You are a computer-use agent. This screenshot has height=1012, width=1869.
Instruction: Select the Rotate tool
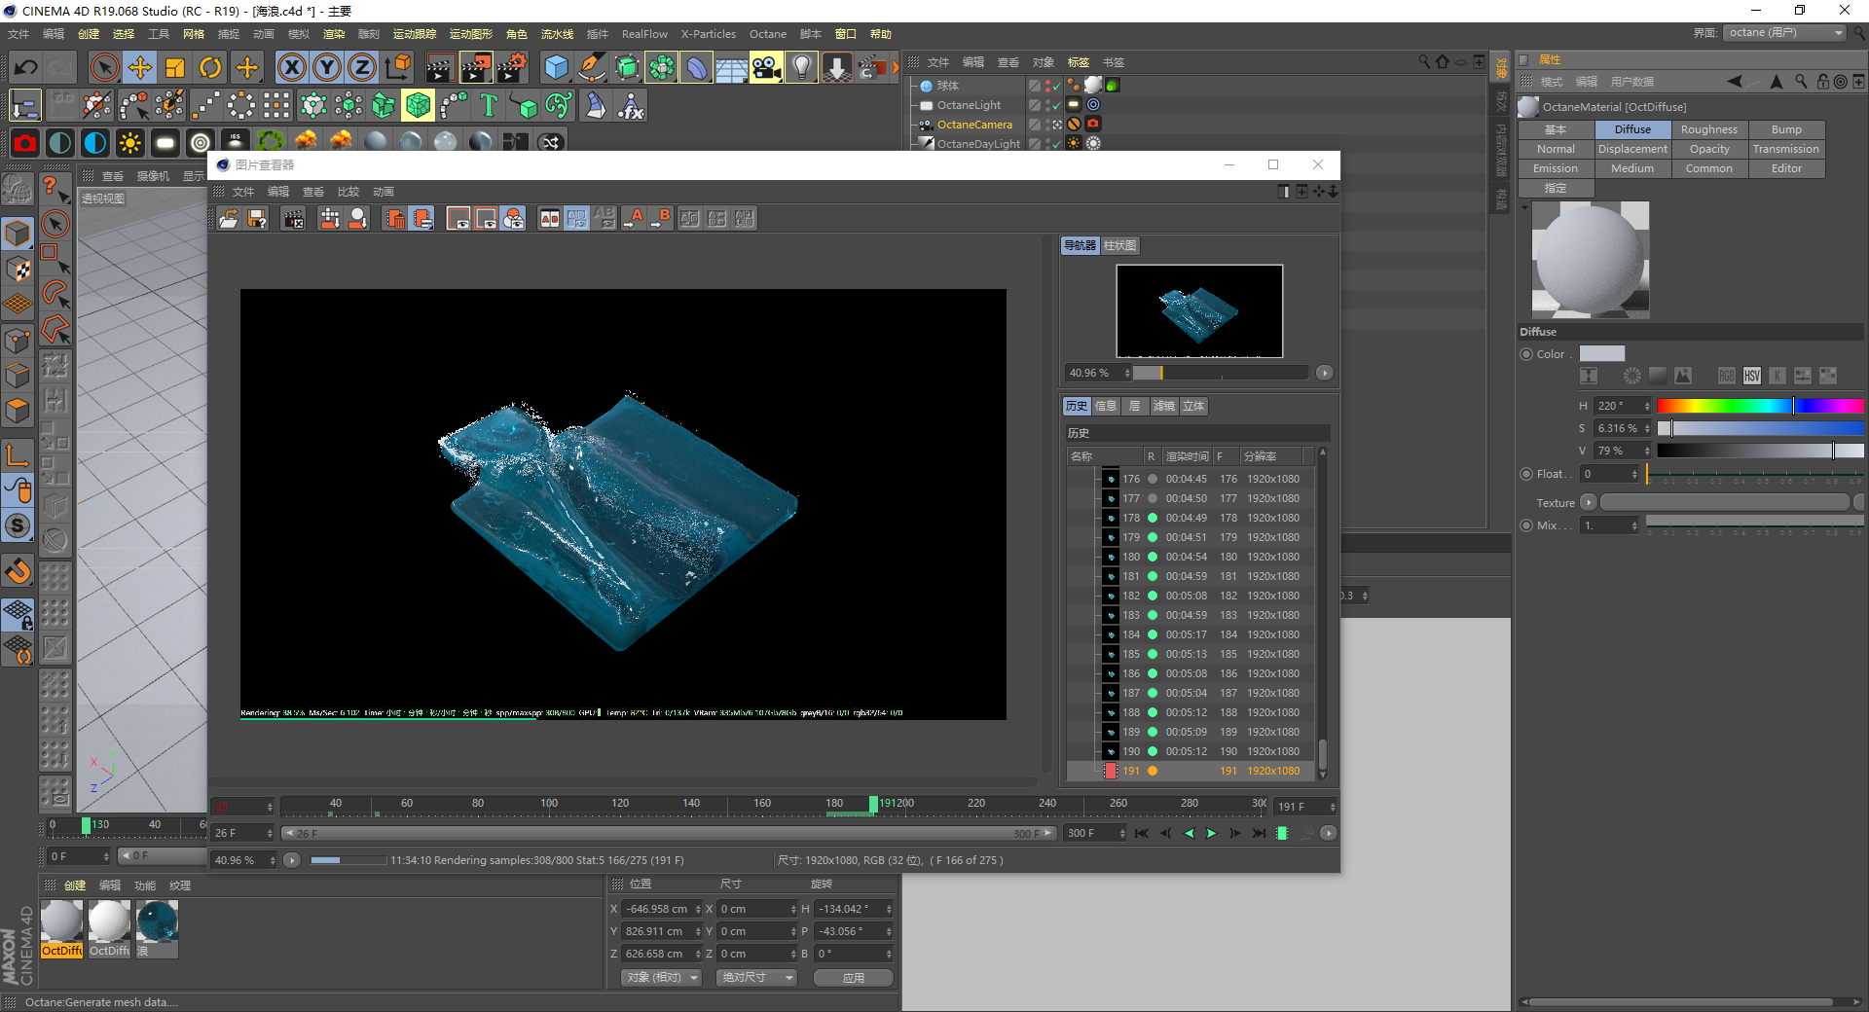point(210,67)
